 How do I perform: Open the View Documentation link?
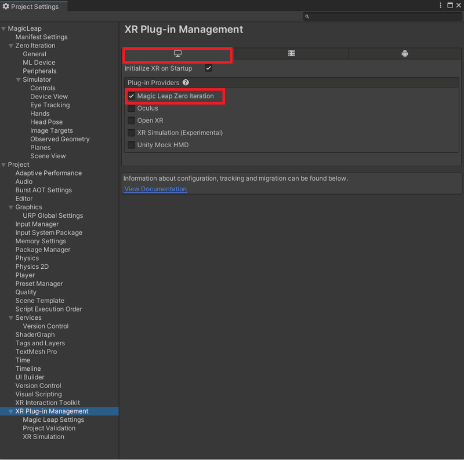[155, 189]
